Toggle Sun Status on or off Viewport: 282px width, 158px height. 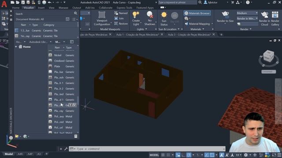coord(164,18)
